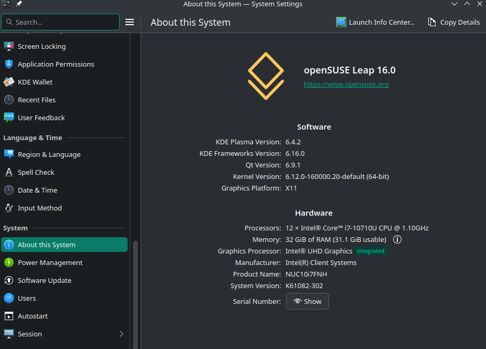486x349 pixels.
Task: Launch Info Center from the toolbar
Action: (375, 22)
